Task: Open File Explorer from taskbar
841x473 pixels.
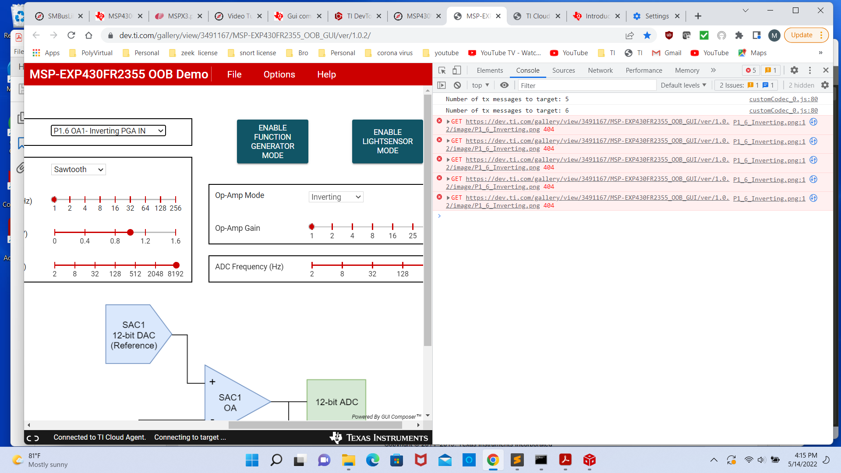Action: click(349, 460)
